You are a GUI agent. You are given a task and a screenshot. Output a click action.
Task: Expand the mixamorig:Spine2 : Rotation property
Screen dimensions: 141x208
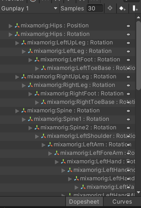tap(30, 128)
